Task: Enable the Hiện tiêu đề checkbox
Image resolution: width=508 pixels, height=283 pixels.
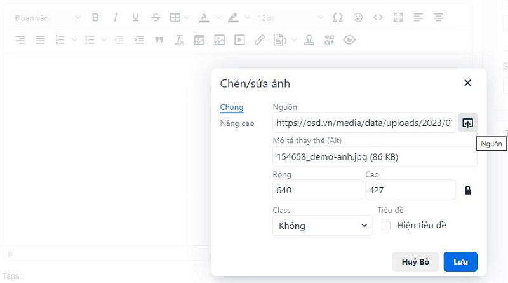Action: pos(385,225)
